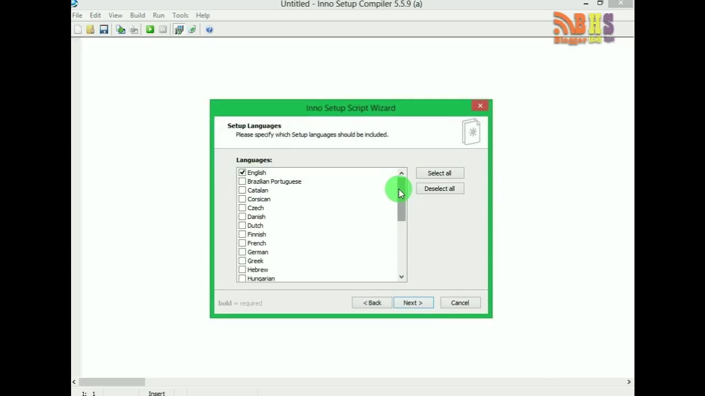
Task: Click the Deselect all button
Action: (440, 189)
